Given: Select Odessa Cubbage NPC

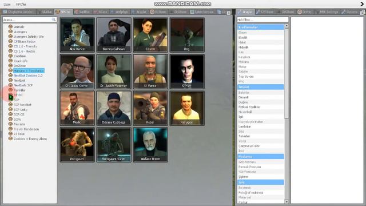Looking at the screenshot, I should (114, 108).
